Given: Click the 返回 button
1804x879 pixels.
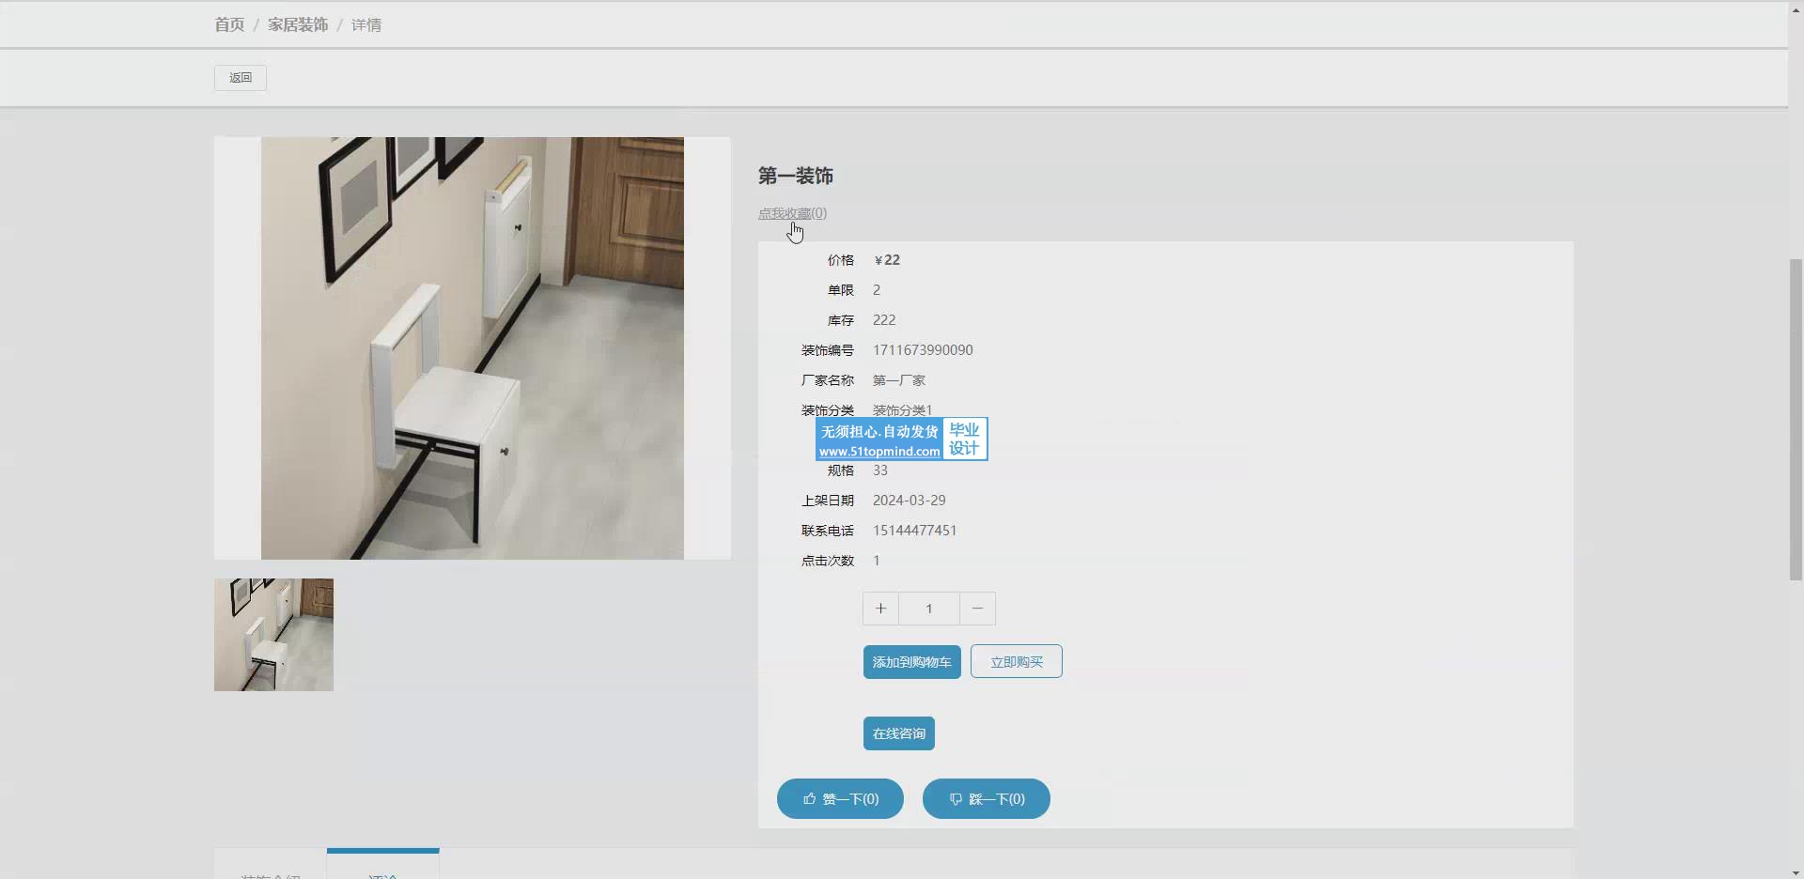Looking at the screenshot, I should 241,78.
